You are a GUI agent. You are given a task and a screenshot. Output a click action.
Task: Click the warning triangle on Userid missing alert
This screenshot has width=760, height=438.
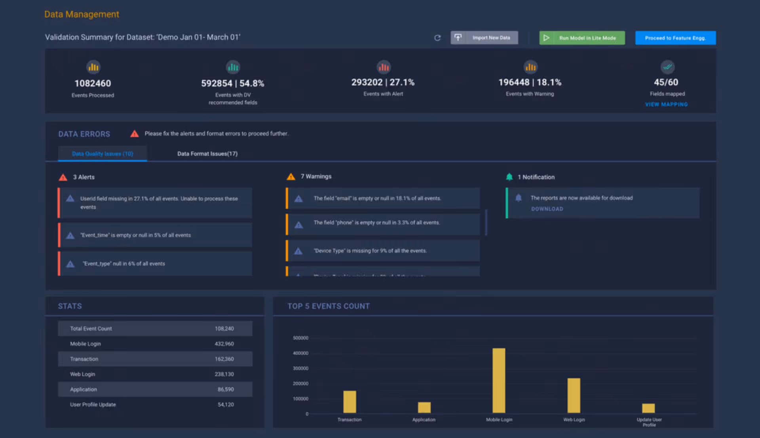click(x=70, y=198)
